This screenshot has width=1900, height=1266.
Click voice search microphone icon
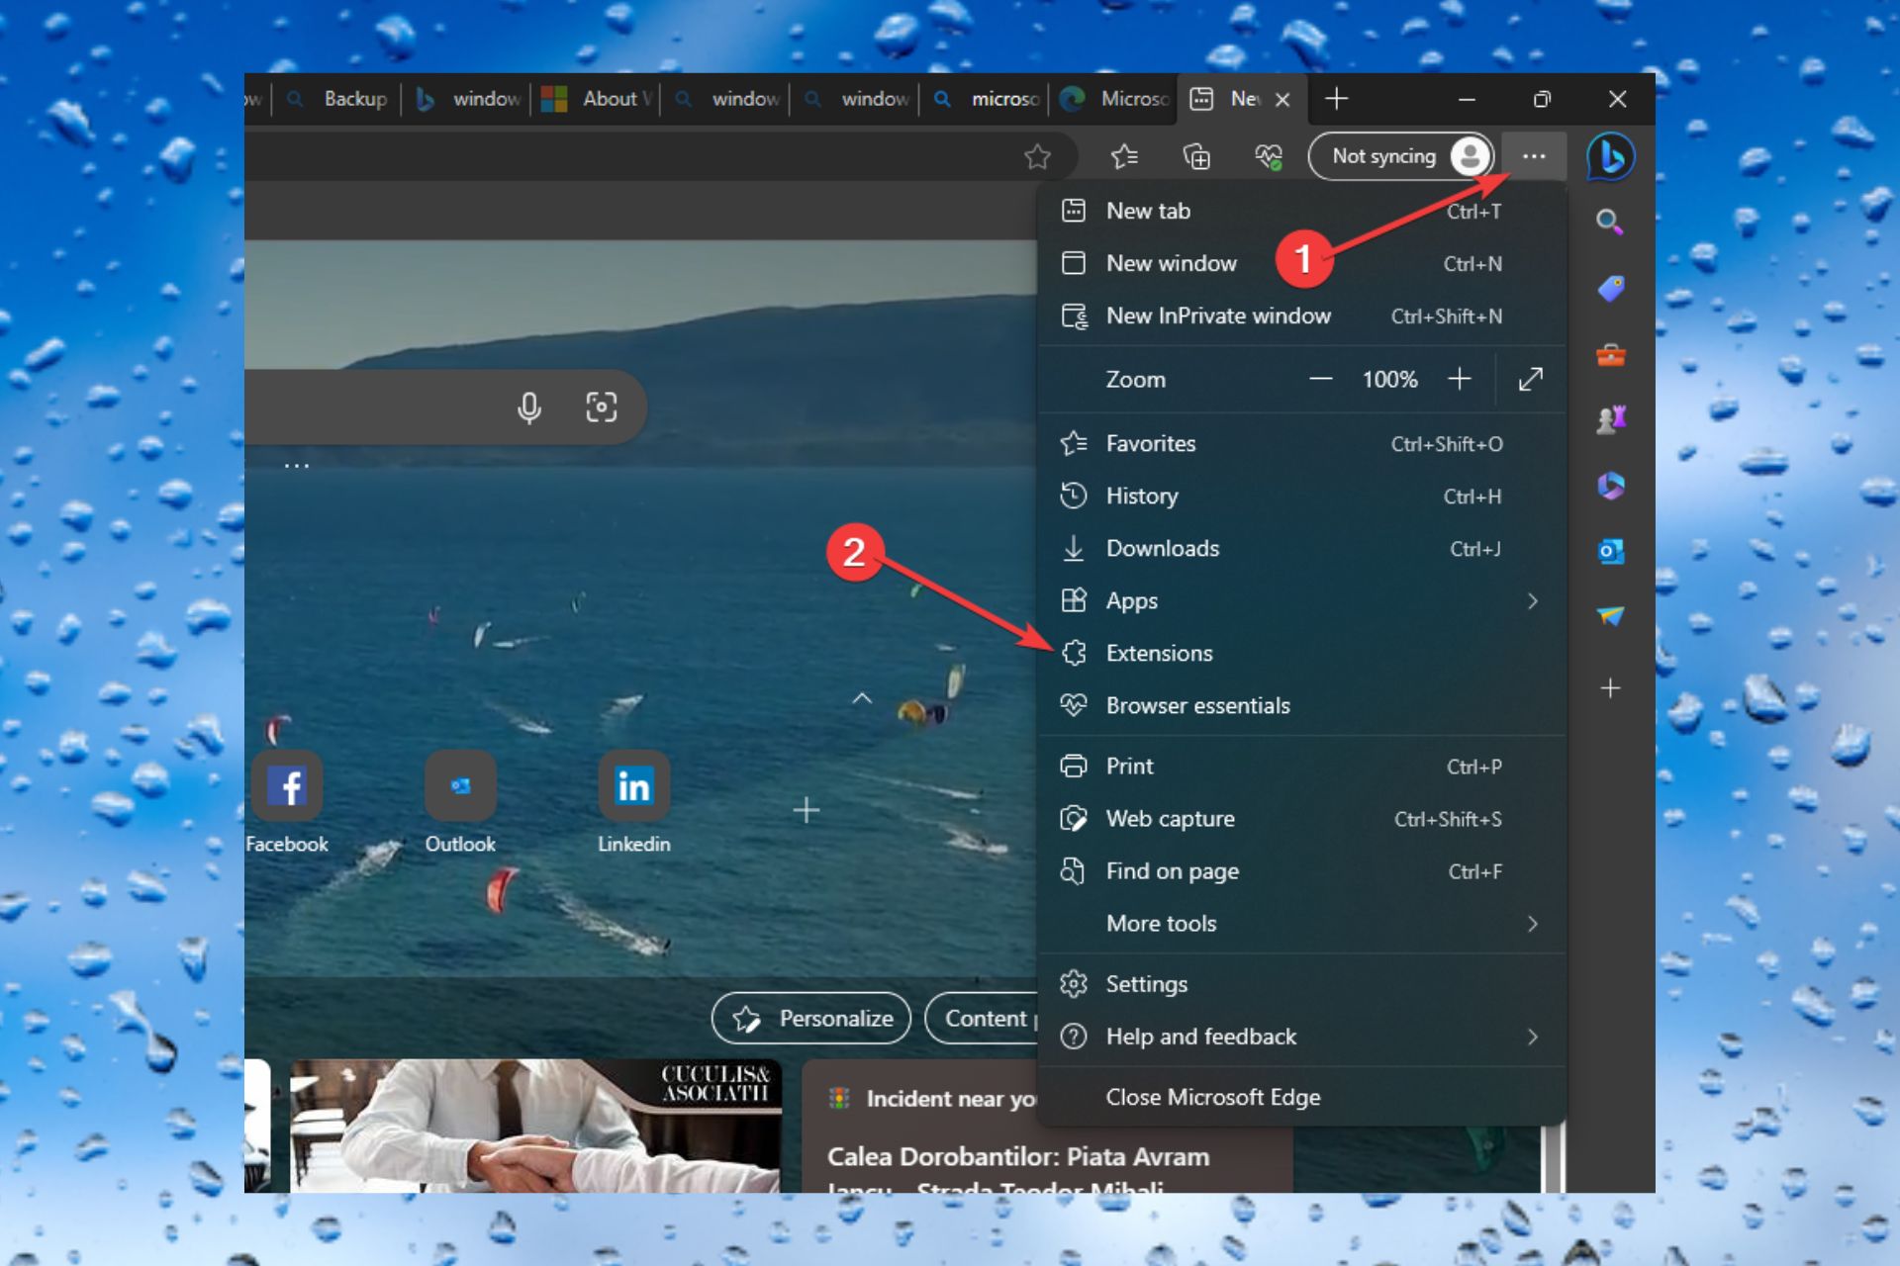point(530,406)
